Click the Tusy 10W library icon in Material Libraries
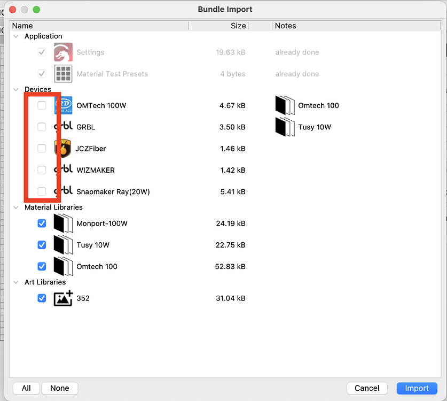 pos(64,244)
